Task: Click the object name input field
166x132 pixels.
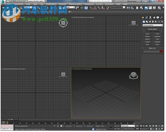Action: tap(151, 51)
